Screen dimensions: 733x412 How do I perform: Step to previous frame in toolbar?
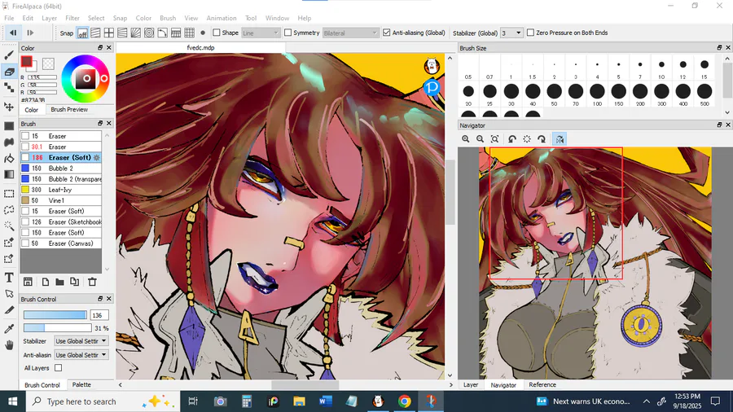pyautogui.click(x=13, y=33)
